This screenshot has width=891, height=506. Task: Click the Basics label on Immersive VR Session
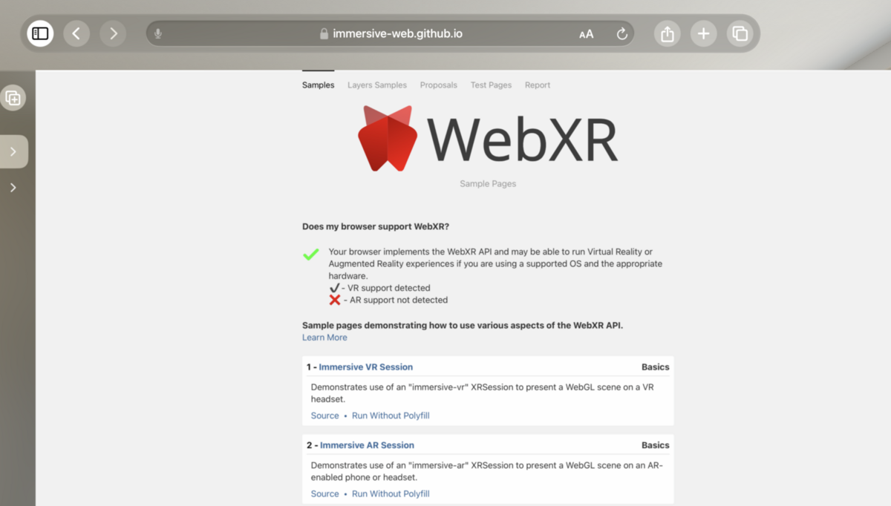(x=656, y=367)
